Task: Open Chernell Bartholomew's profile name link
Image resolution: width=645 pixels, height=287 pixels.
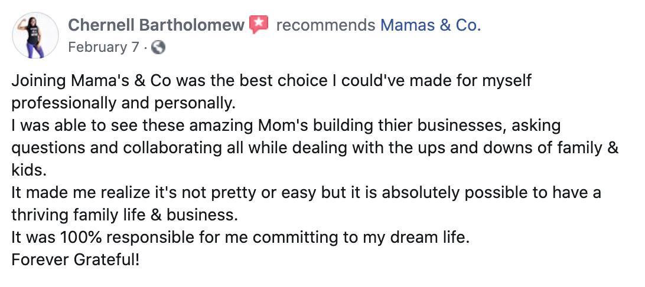Action: [x=156, y=25]
